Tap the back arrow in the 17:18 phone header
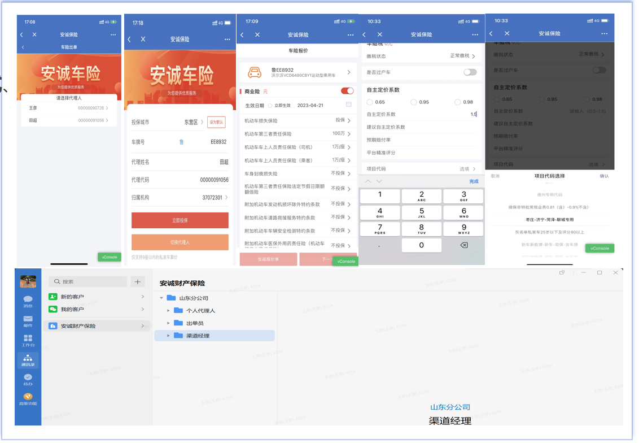Viewport: 639px width, 443px height. (129, 39)
